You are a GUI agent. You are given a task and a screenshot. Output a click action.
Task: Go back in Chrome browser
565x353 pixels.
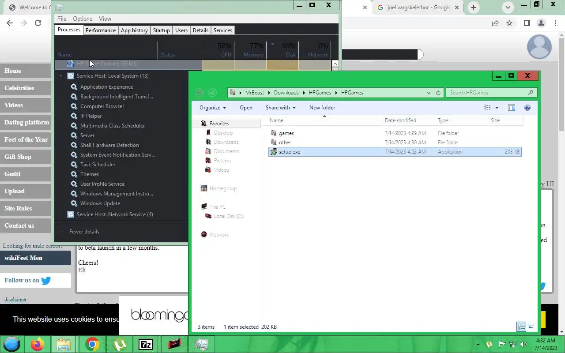10,23
